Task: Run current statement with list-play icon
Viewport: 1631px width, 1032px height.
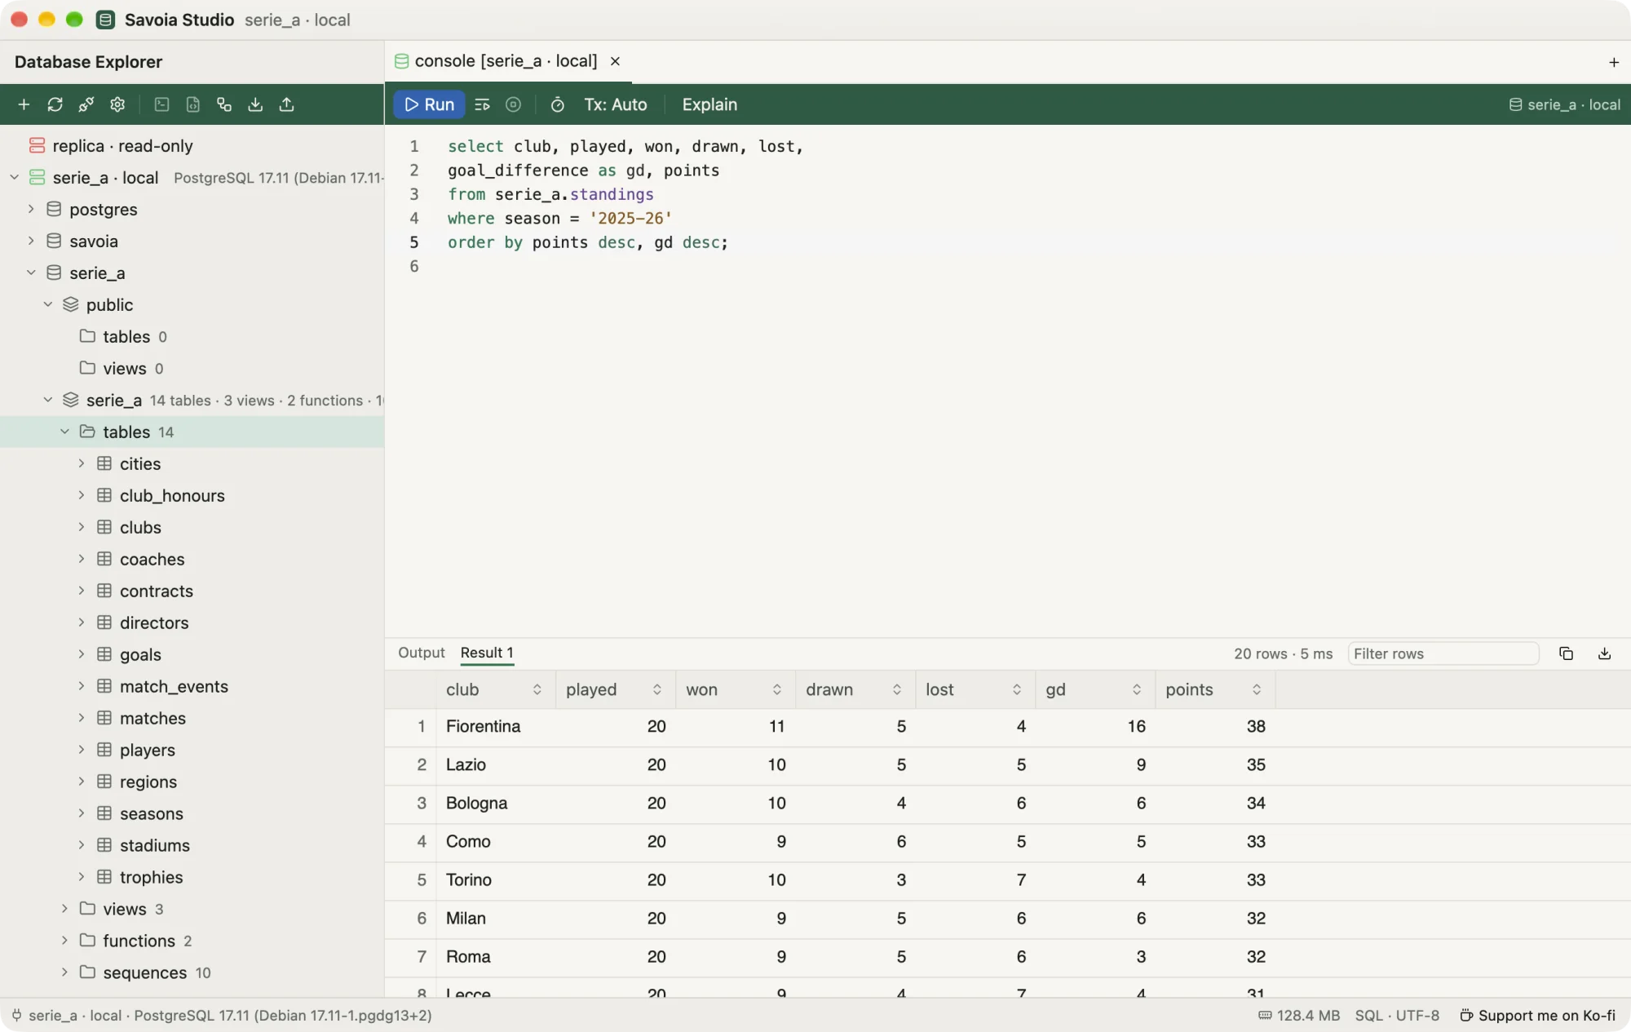Action: 482,104
